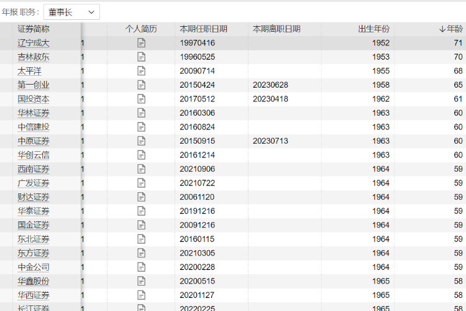The height and width of the screenshot is (311, 466).
Task: Open the 华鑫股份 security link
Action: coord(34,281)
